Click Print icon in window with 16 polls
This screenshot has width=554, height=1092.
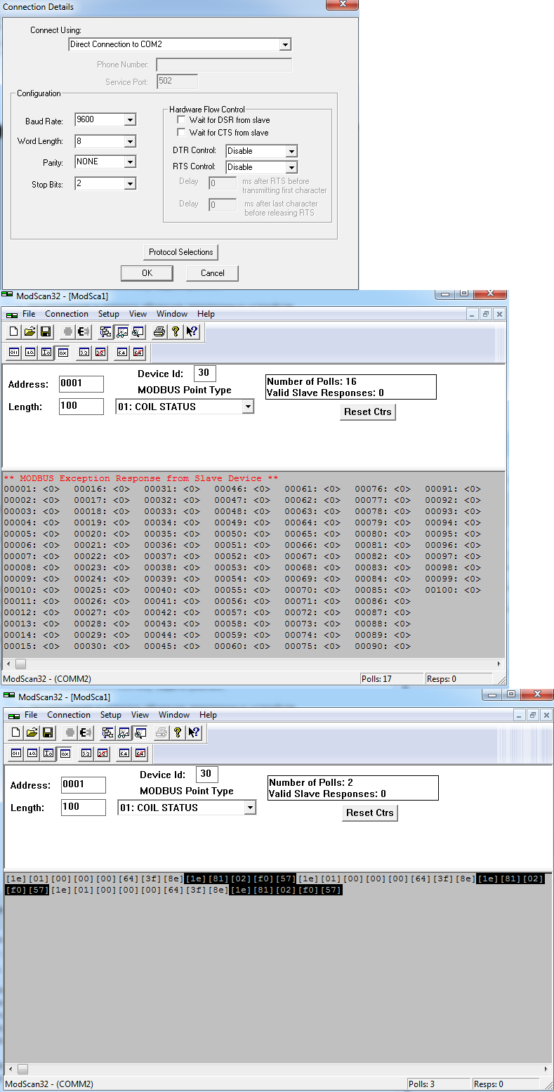pos(159,332)
